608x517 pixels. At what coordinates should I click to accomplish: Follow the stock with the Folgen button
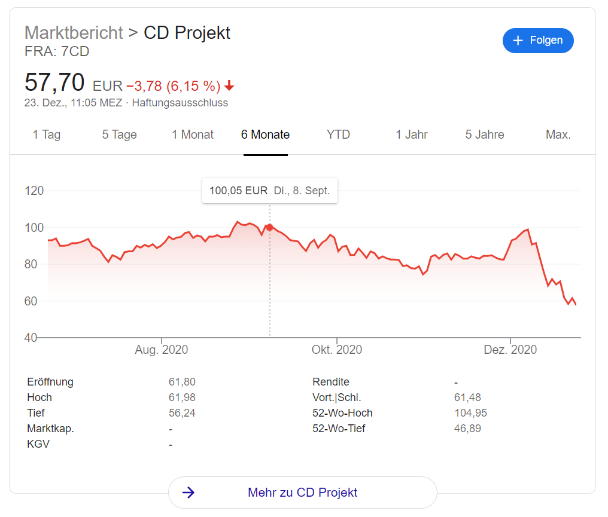pyautogui.click(x=538, y=41)
